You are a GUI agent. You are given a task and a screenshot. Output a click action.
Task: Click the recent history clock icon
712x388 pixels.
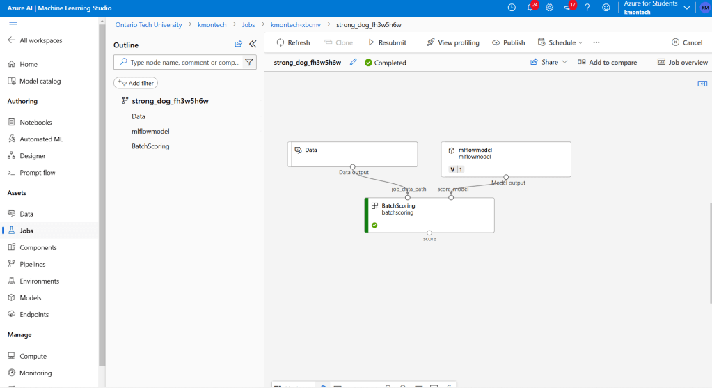click(x=512, y=8)
